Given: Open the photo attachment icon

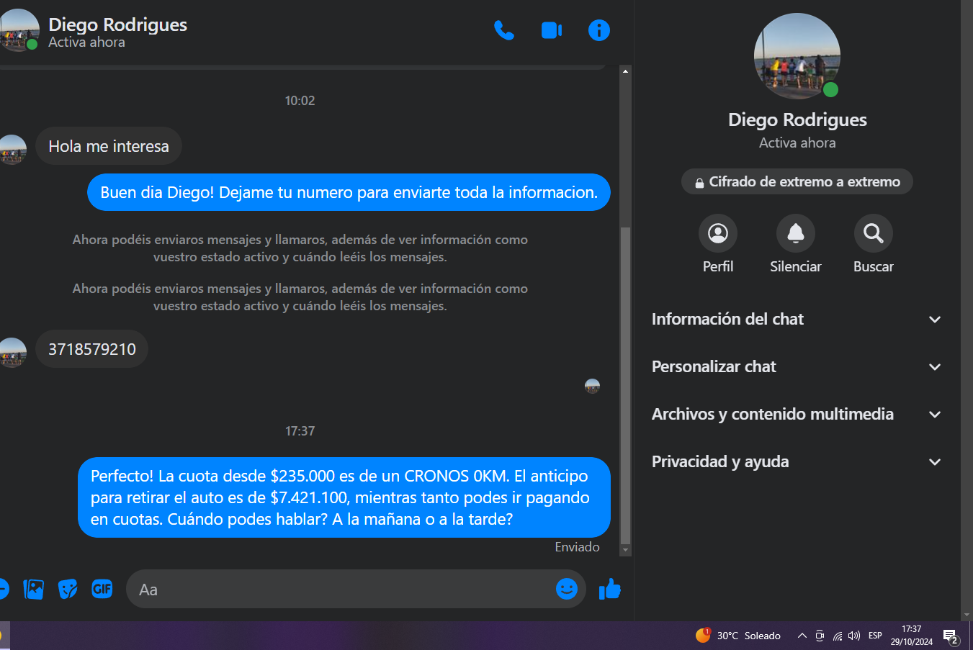Looking at the screenshot, I should (x=33, y=590).
